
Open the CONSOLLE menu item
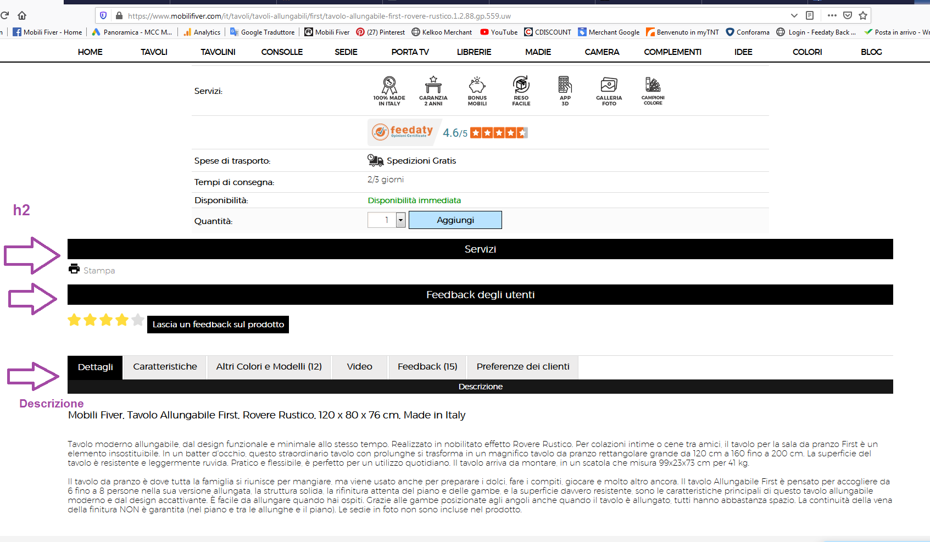[282, 52]
